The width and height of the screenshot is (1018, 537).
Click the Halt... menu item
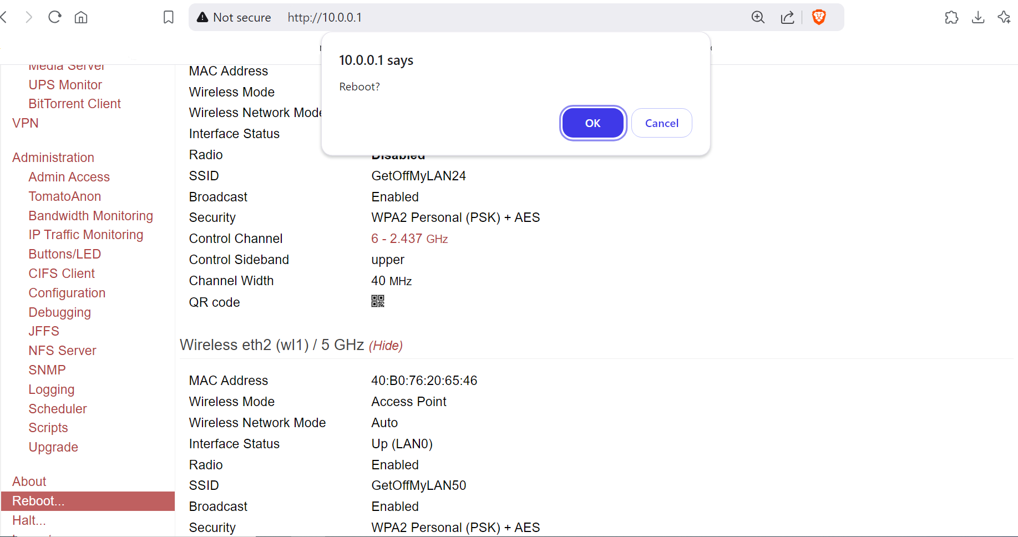29,520
